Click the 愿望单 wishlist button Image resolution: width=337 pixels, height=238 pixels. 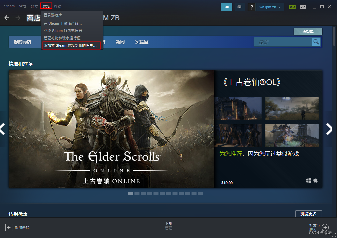pos(308,32)
